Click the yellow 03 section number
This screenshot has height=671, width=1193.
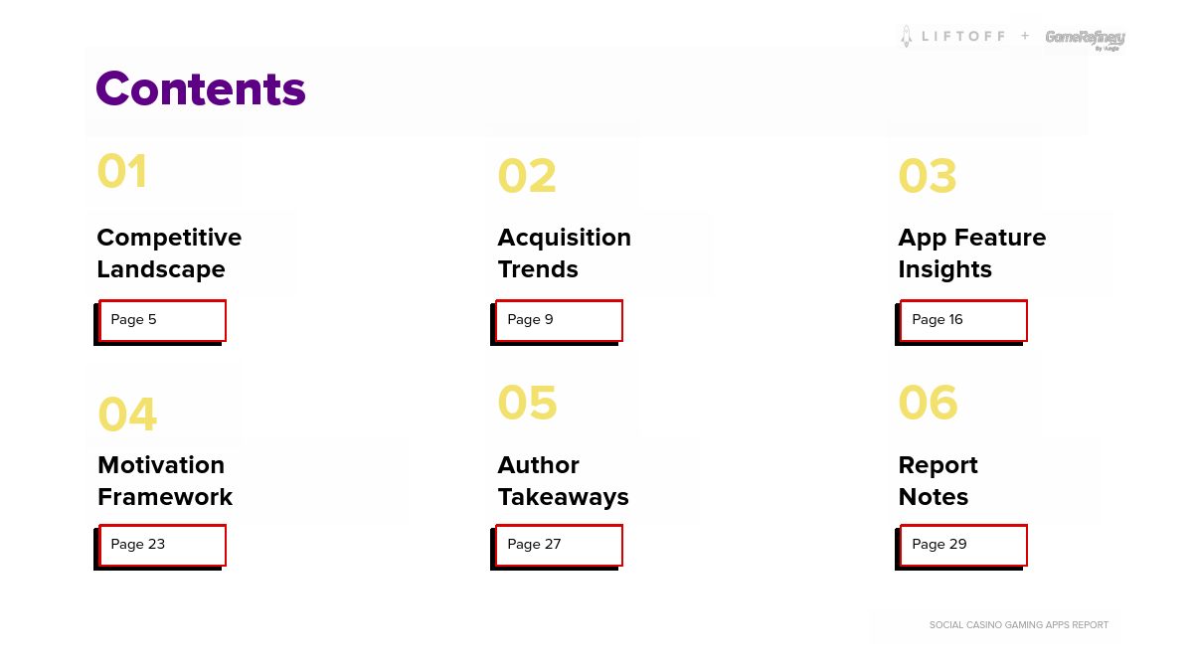click(x=928, y=177)
